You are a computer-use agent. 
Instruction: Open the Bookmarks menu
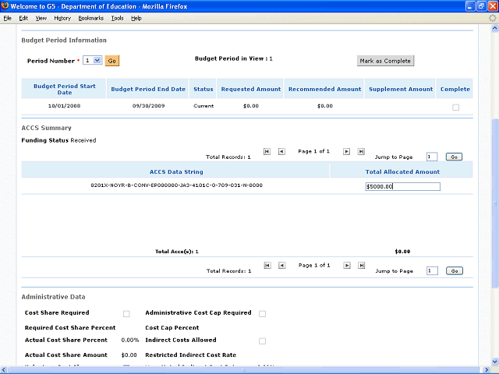pos(90,18)
